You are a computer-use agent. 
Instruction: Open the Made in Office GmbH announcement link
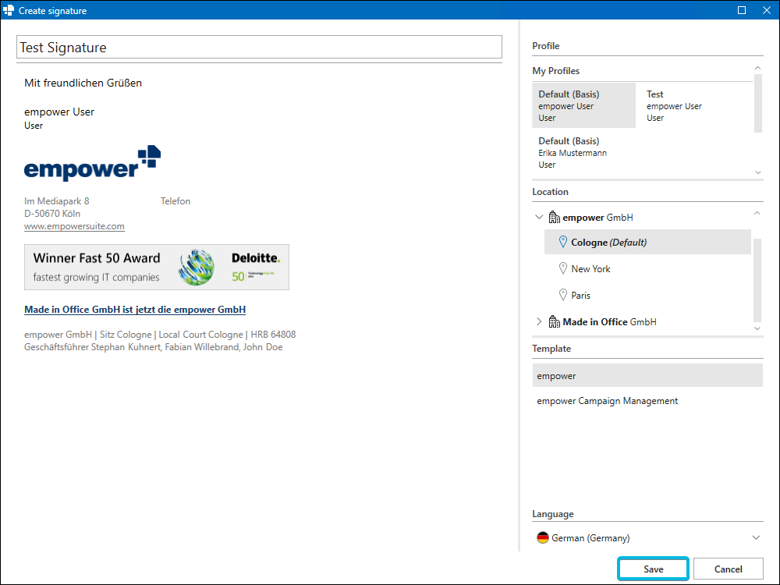[135, 310]
